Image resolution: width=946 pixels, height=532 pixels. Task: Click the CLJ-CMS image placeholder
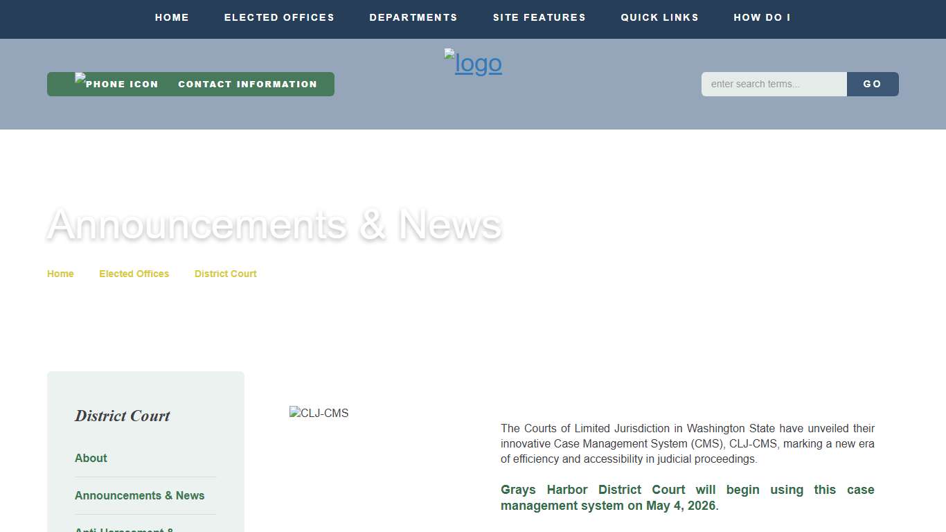click(x=319, y=413)
